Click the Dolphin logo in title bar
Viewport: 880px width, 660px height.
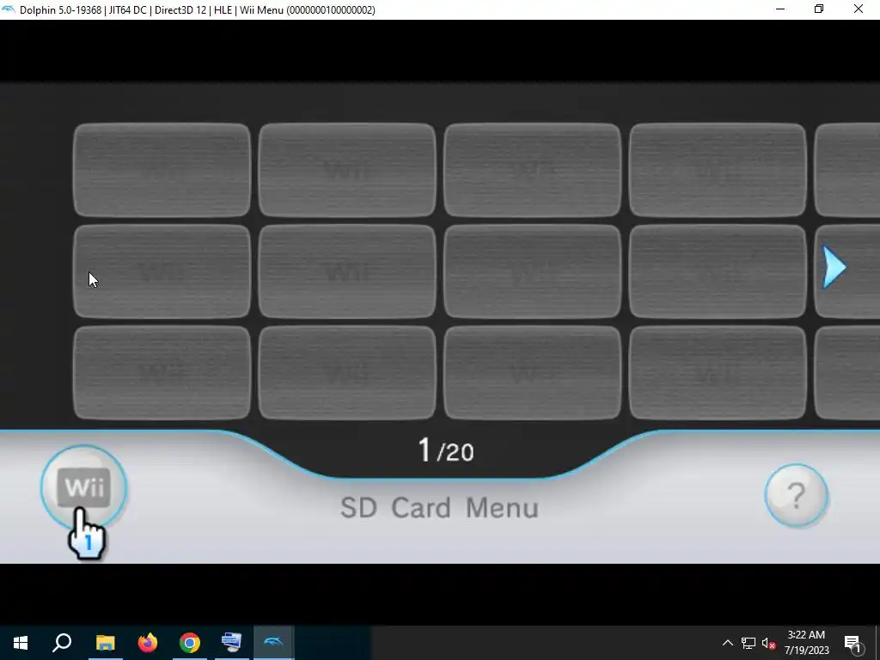9,9
